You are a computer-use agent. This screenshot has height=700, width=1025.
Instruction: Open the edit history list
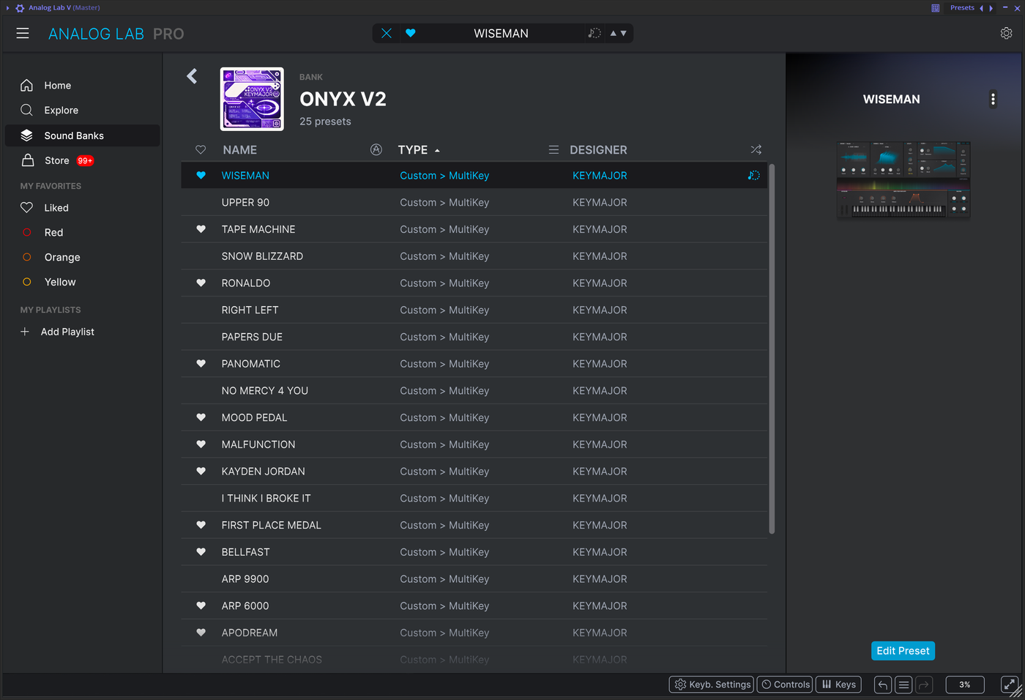pos(903,685)
